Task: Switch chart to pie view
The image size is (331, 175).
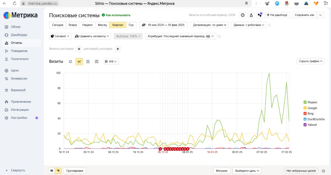Action: point(70,61)
